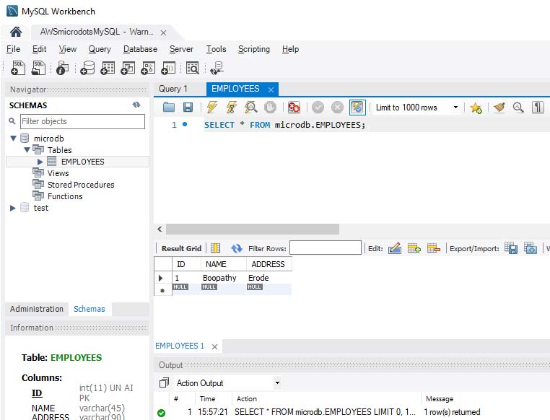Collapse the microdb schema
The height and width of the screenshot is (420, 550).
pyautogui.click(x=13, y=138)
